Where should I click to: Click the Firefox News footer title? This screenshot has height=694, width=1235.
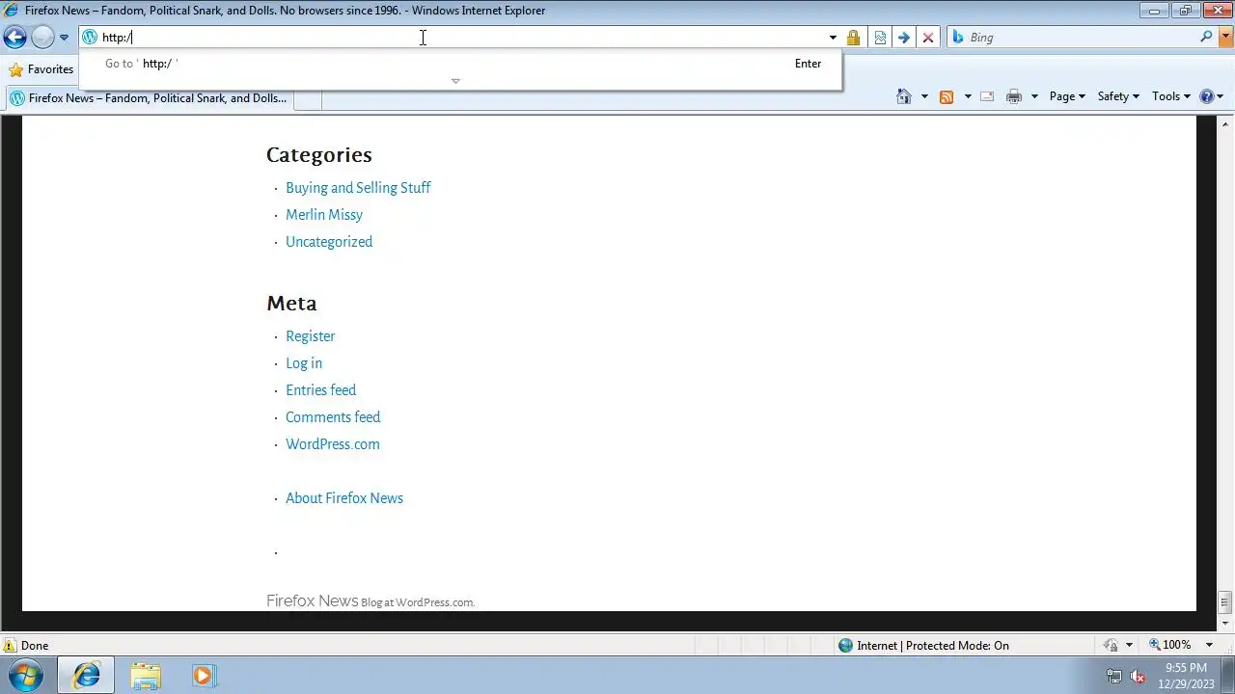tap(312, 601)
